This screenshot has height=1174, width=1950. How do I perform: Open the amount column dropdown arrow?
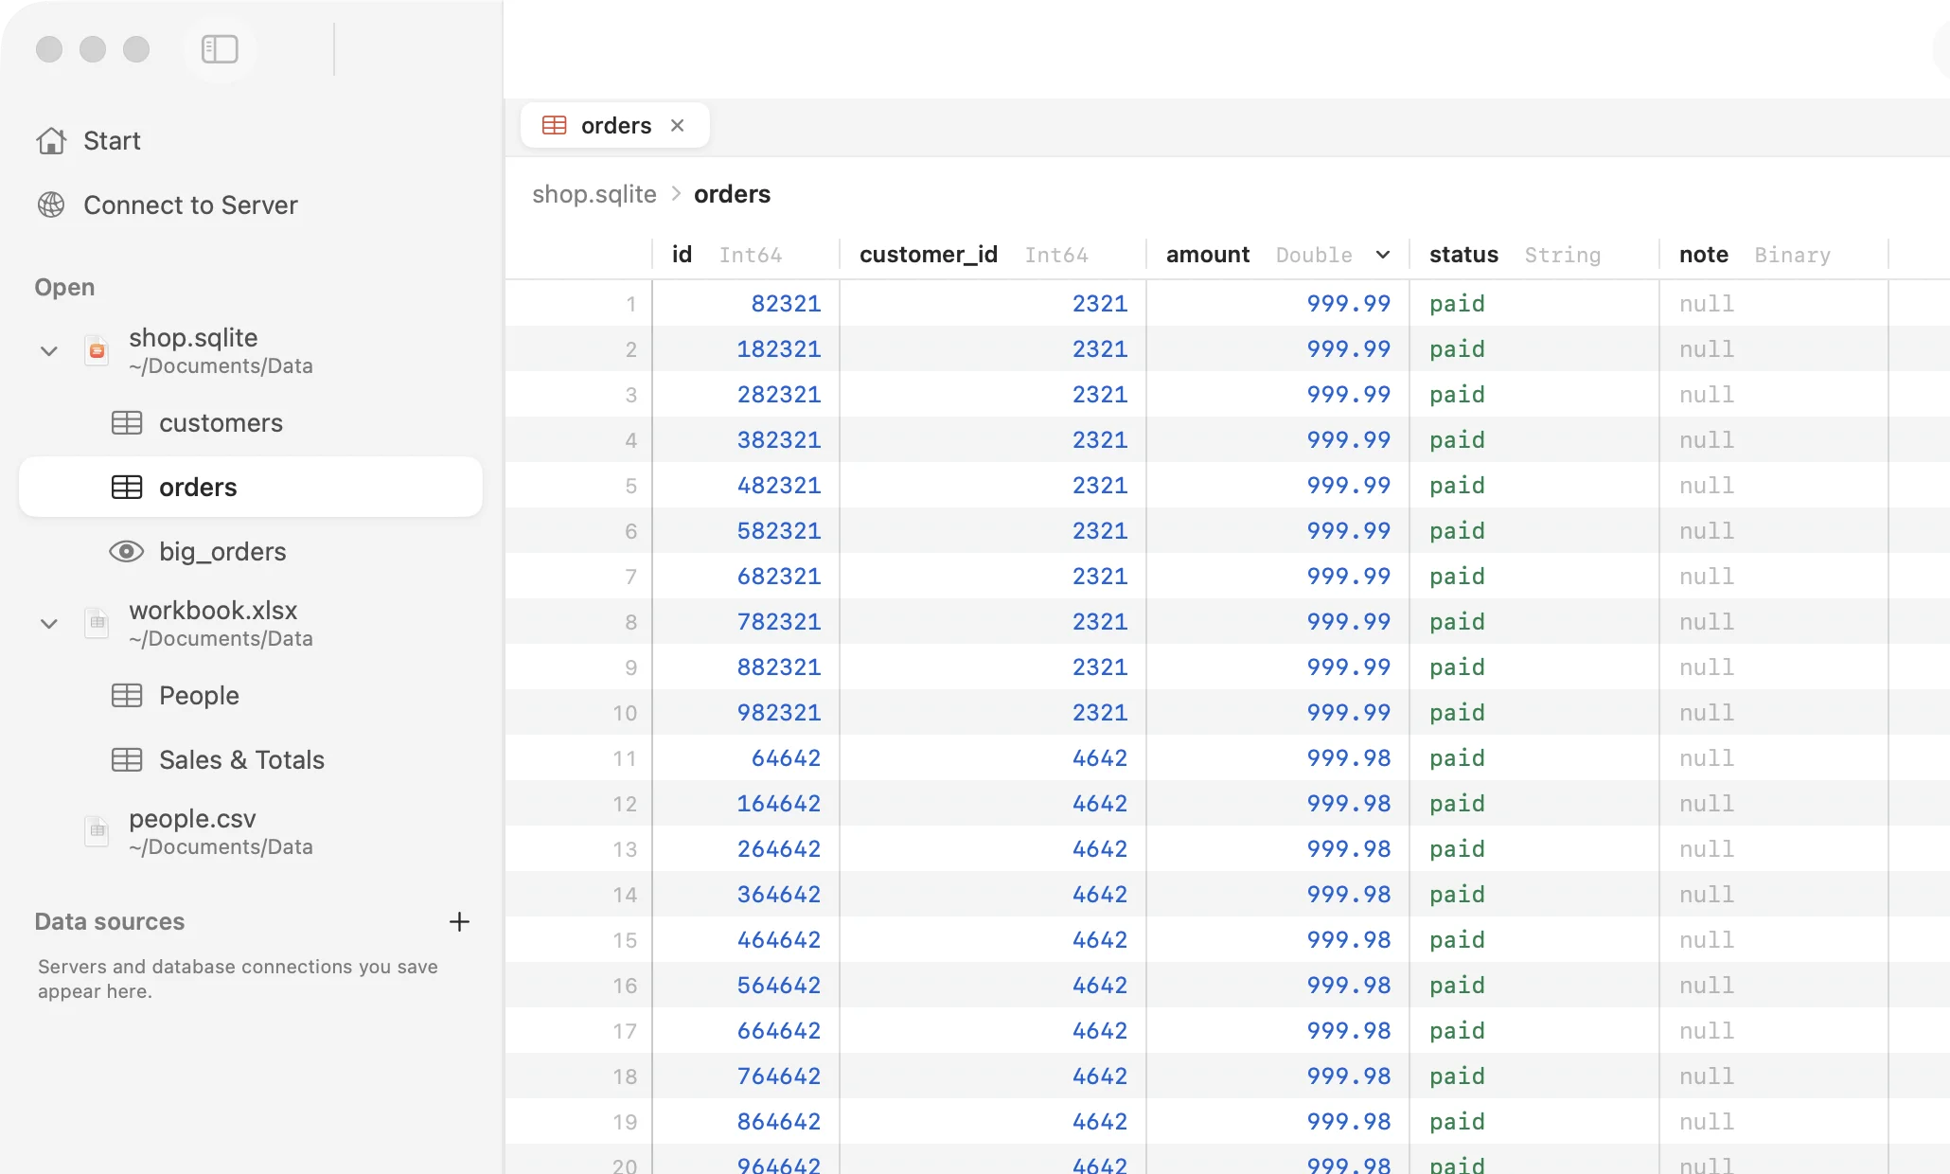pyautogui.click(x=1383, y=255)
